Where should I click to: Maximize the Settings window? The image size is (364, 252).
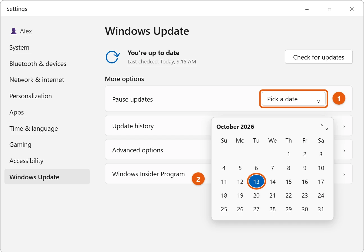click(x=329, y=9)
